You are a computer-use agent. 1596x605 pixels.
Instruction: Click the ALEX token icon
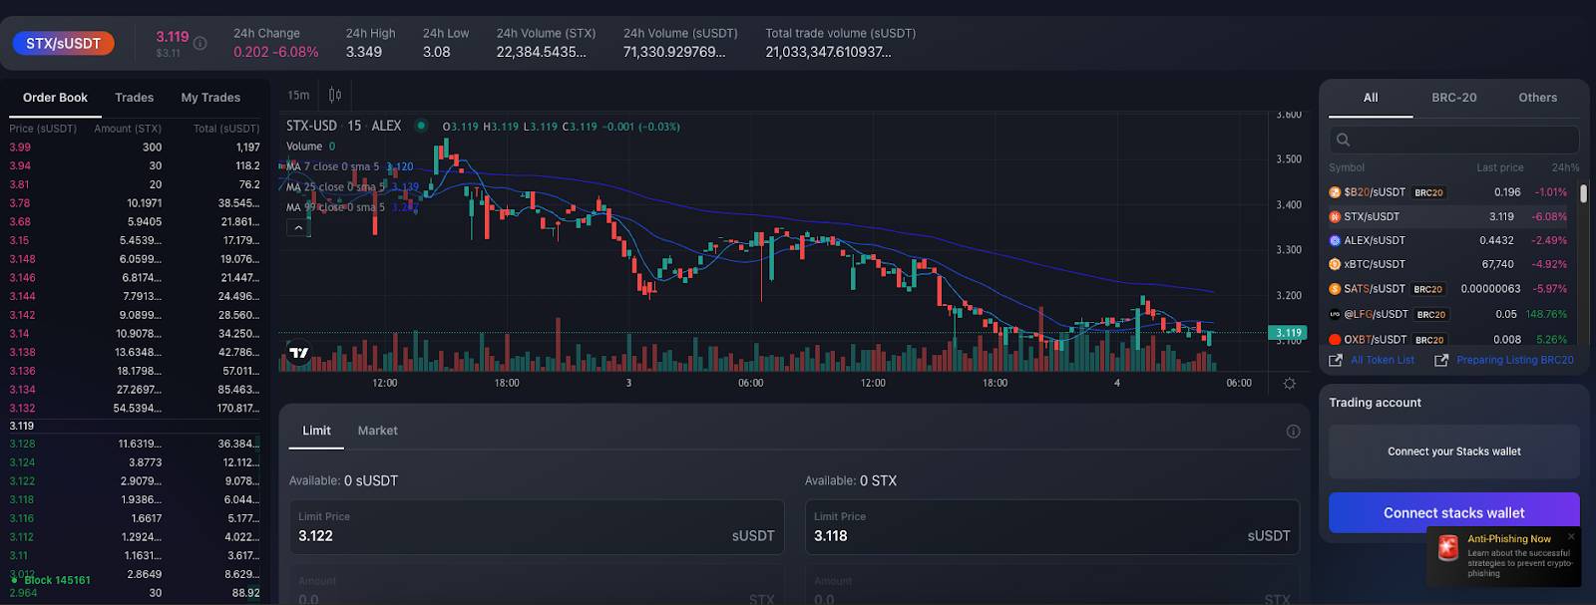(1335, 240)
